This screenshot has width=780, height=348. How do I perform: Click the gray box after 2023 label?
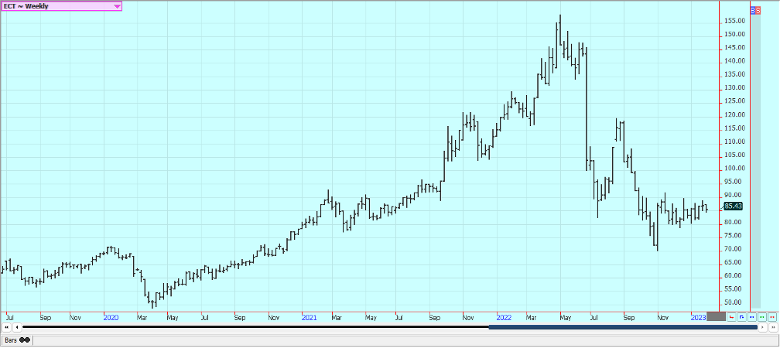coord(716,316)
